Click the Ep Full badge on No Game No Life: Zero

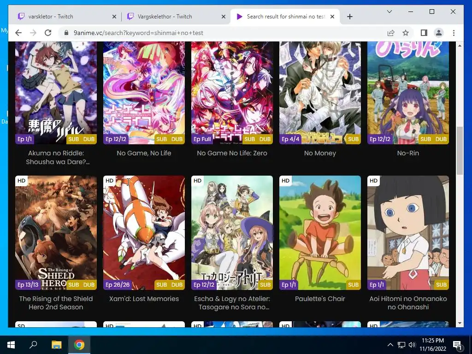point(202,139)
